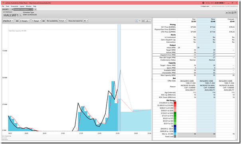Image resolution: width=241 pixels, height=144 pixels.
Task: Open the 1 hour lookahead dropdown
Action: (x=36, y=21)
